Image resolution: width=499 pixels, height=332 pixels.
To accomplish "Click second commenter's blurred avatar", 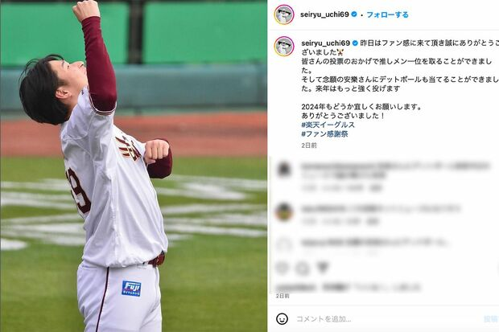I will tap(284, 211).
